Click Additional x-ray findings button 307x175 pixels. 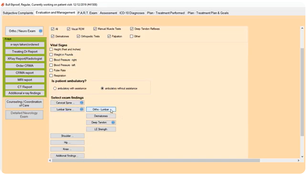(25, 93)
